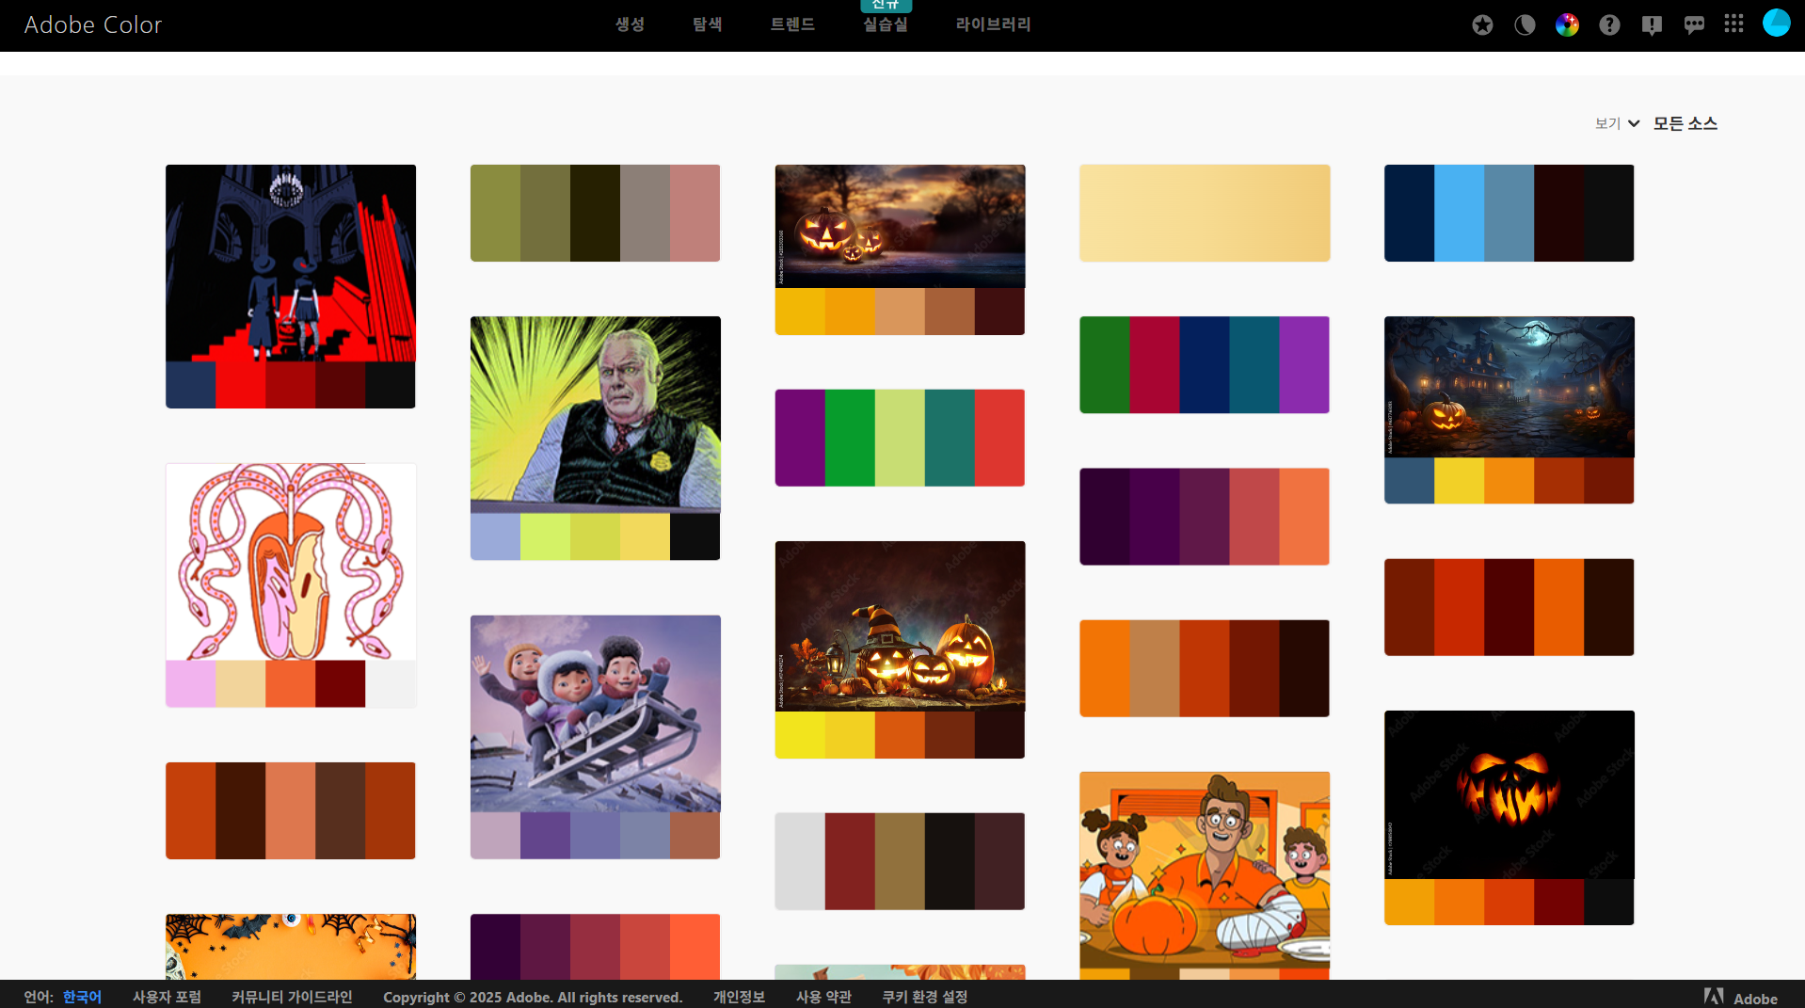Viewport: 1805px width, 1008px height.
Task: Pick the lime swatch under angry man image
Action: (546, 537)
